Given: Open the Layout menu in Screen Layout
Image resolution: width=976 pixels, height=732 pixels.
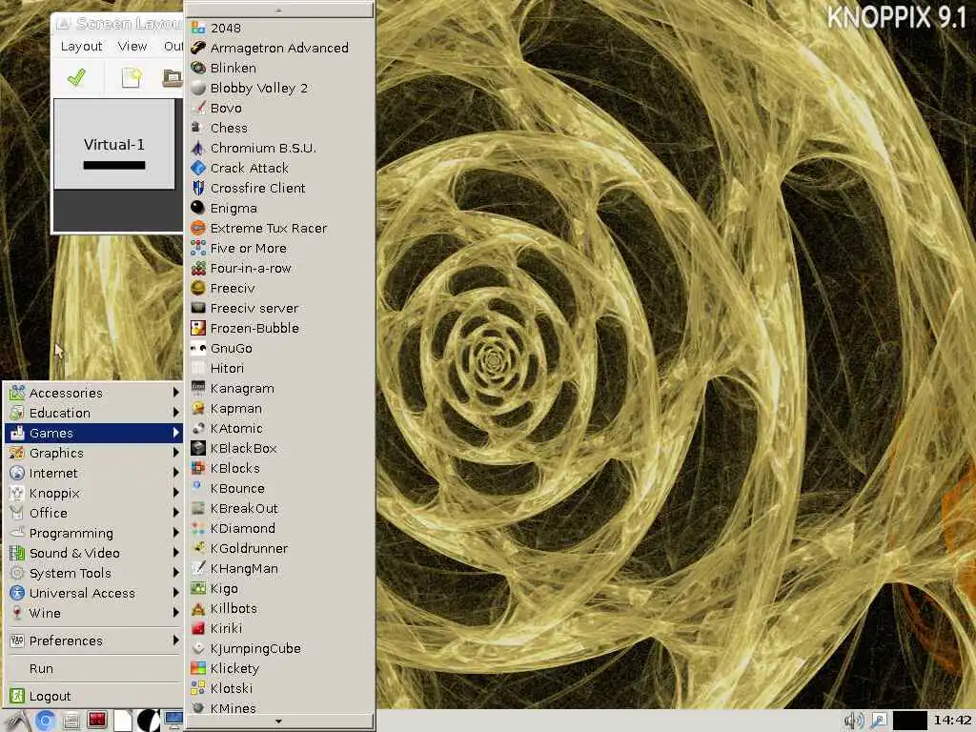Looking at the screenshot, I should click(x=82, y=46).
